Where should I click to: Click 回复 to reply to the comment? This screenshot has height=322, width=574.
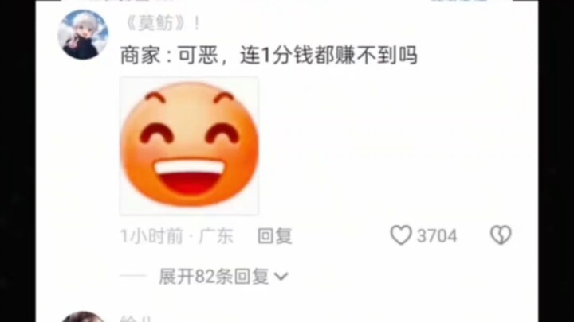point(274,236)
